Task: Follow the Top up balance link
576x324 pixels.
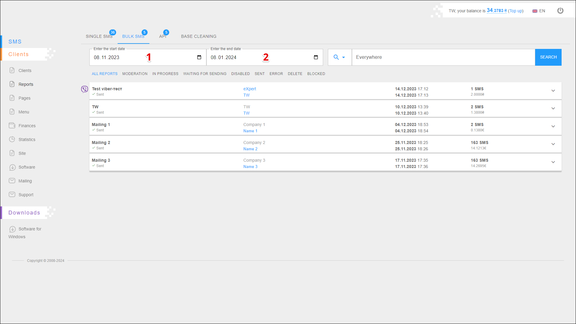Action: [515, 11]
